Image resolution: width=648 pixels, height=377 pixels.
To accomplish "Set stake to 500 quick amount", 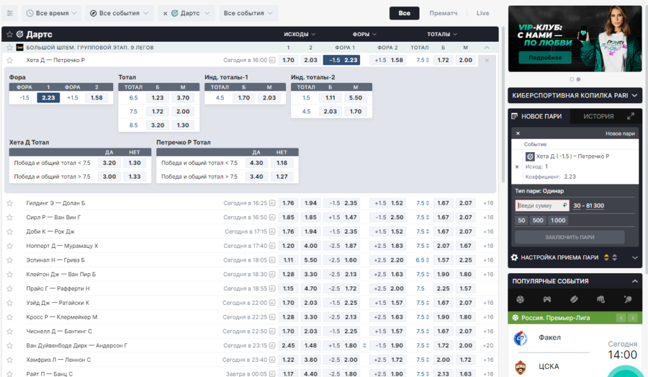I will coord(538,220).
